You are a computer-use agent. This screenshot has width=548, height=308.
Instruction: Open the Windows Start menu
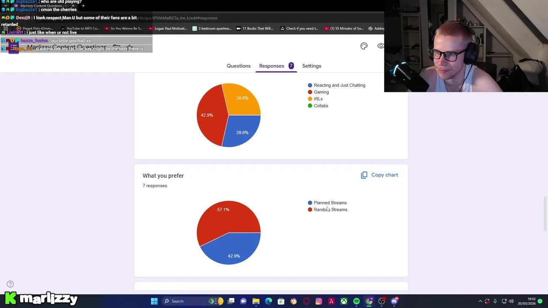(x=154, y=301)
